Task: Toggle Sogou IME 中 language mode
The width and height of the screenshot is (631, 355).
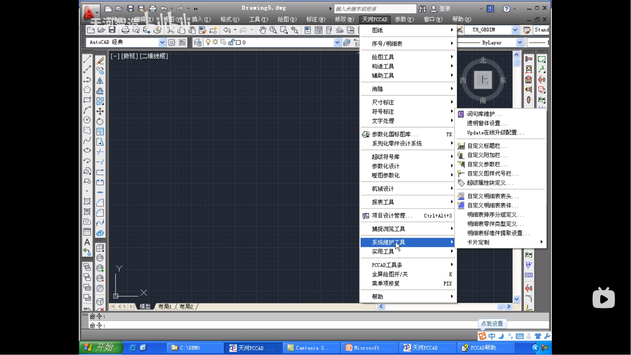Action: (492, 336)
